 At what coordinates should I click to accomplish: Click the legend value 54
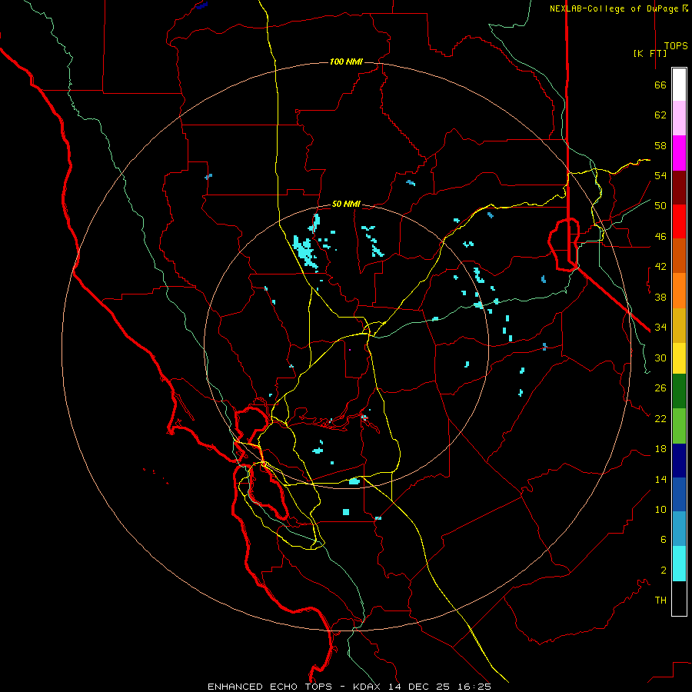[x=660, y=175]
